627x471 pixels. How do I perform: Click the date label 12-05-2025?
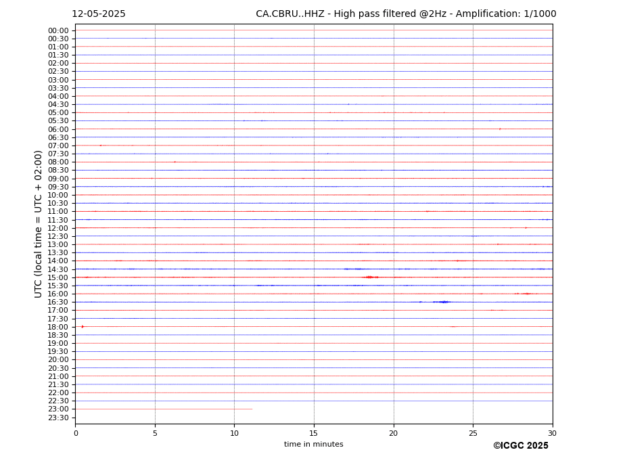pos(98,14)
